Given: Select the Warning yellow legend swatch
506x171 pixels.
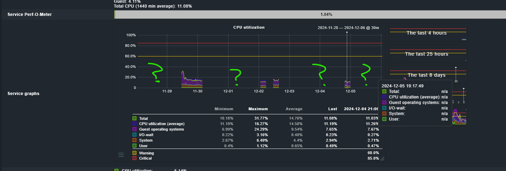Looking at the screenshot, I should pyautogui.click(x=134, y=153).
